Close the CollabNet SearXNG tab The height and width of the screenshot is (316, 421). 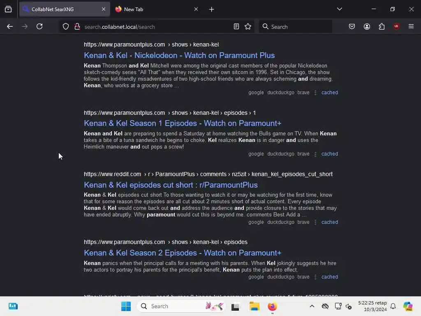point(104,9)
